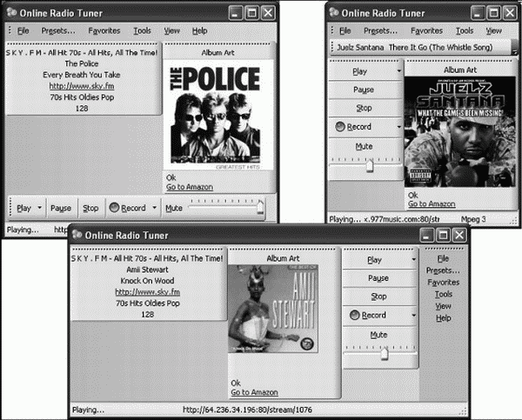Click the Stop button in the top-right window
Screen dimensions: 522x420
[x=364, y=108]
